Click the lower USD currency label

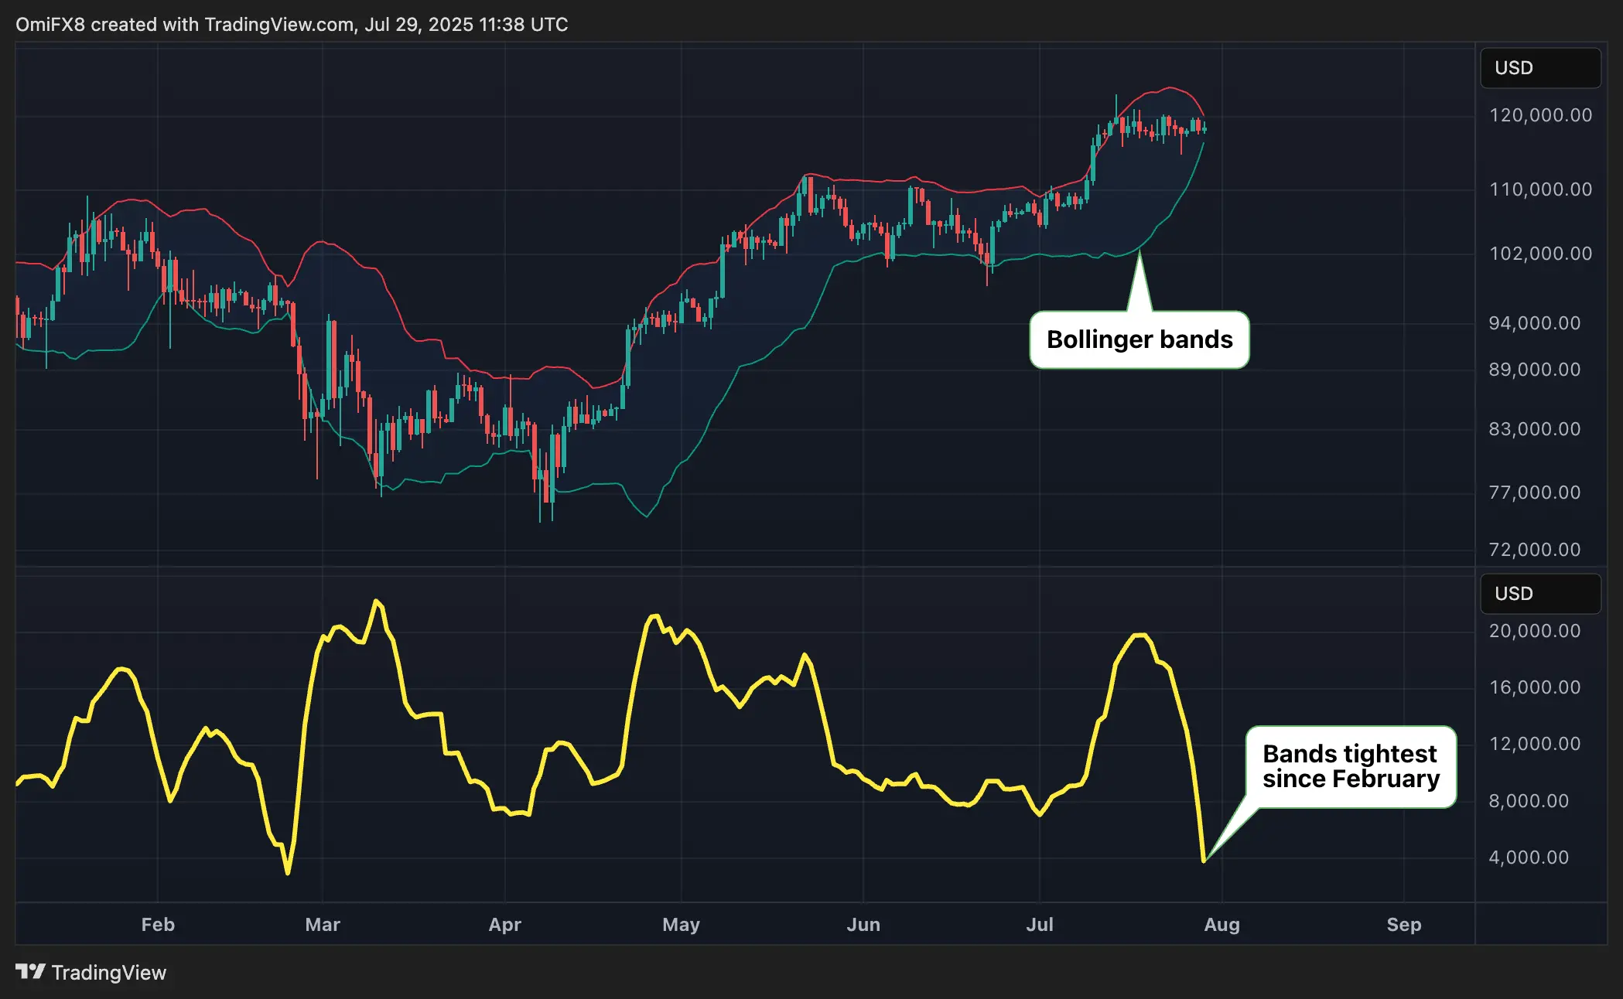1540,594
